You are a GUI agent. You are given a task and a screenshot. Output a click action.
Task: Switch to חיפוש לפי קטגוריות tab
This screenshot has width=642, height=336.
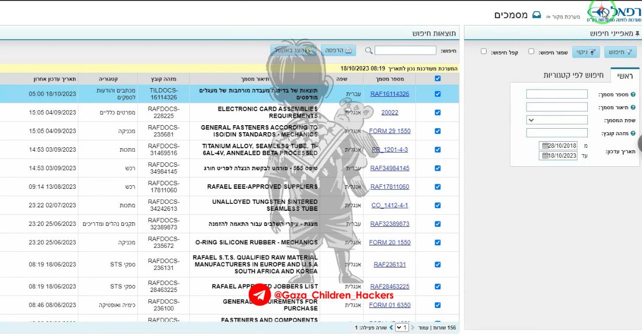click(573, 75)
